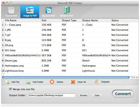The image size is (140, 108).
Task: Click the File Name column header
Action: [23, 20]
